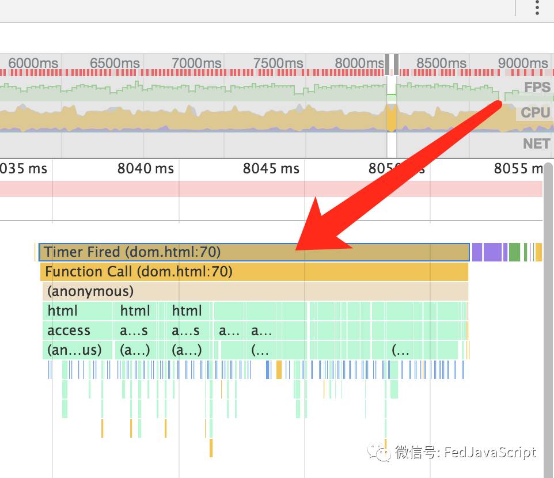Open the three-dot more options menu

click(x=537, y=7)
